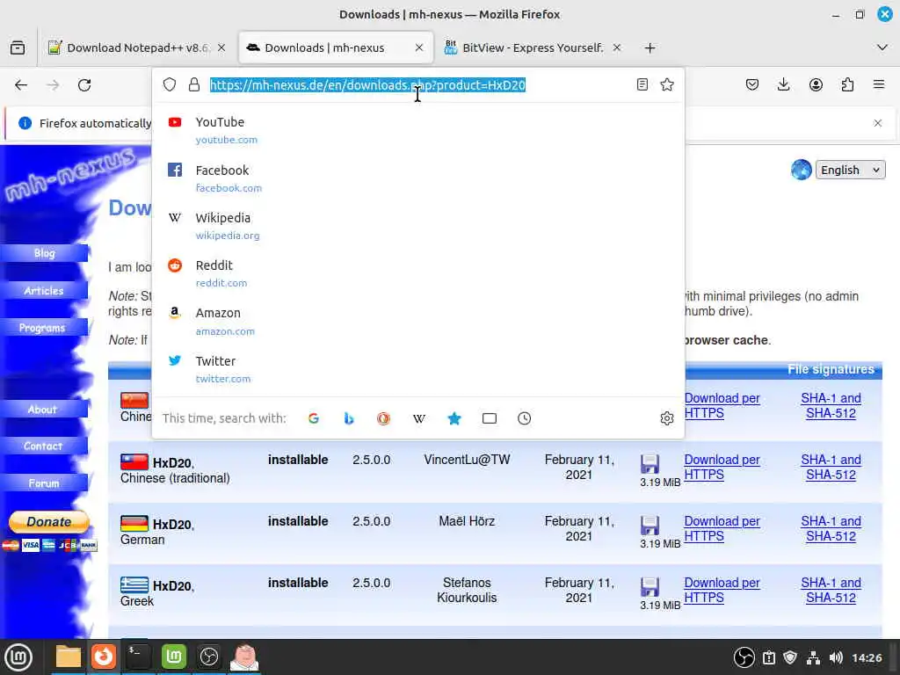Open search settings gear in dropdown
Viewport: 900px width, 675px height.
(x=667, y=418)
